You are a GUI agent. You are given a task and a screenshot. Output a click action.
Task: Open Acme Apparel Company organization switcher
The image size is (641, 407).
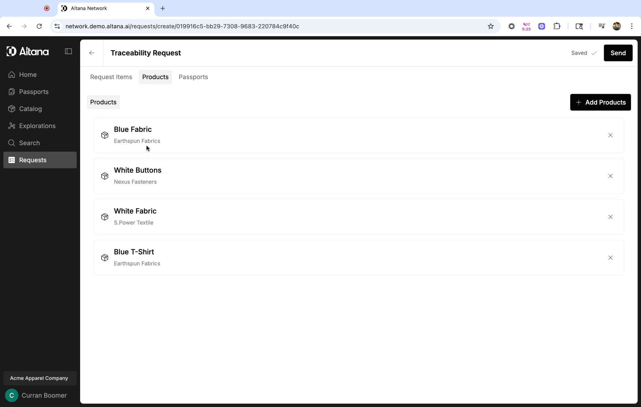[x=39, y=378]
